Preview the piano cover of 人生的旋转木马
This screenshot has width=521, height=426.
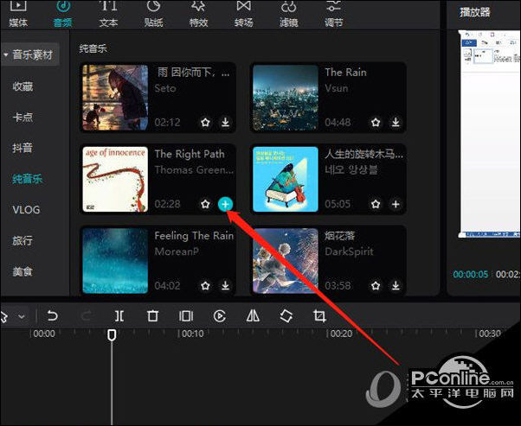click(286, 179)
